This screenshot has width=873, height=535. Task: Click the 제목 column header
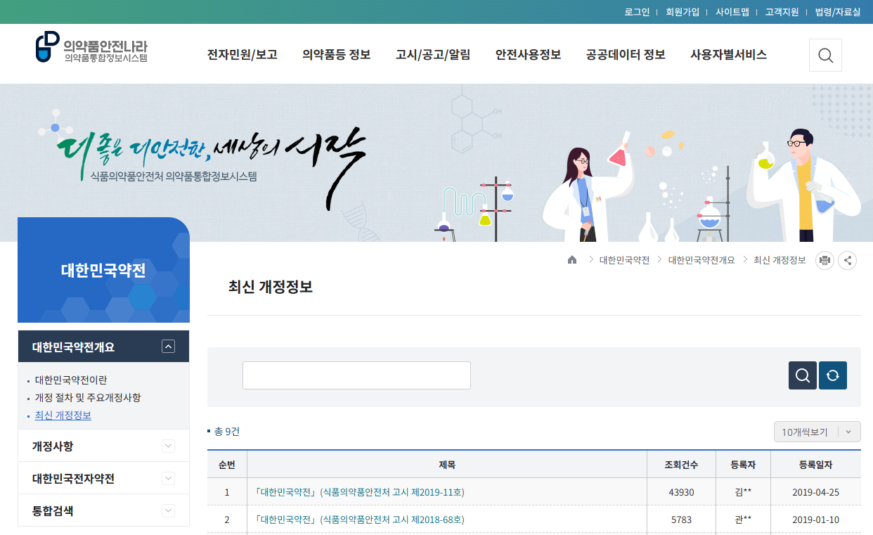(447, 465)
